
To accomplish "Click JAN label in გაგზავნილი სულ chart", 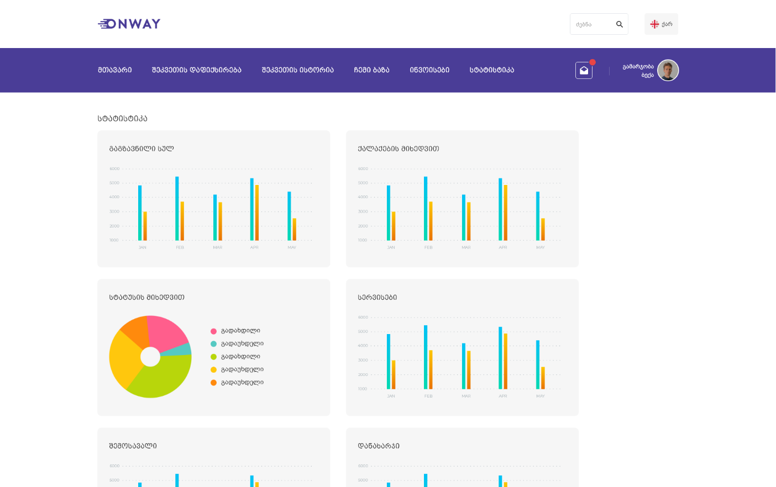I will pos(143,247).
